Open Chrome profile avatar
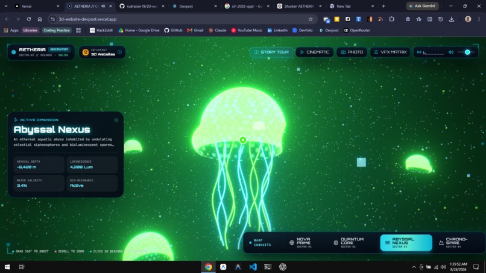The width and height of the screenshot is (486, 273). point(468,19)
